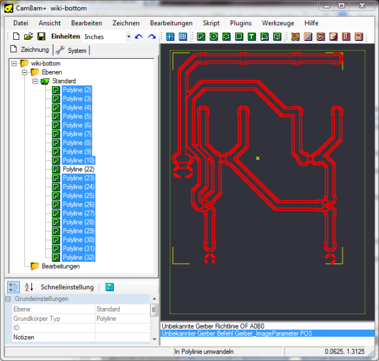The height and width of the screenshot is (361, 379).
Task: Save the drawing with the disk icon
Action: 41,37
